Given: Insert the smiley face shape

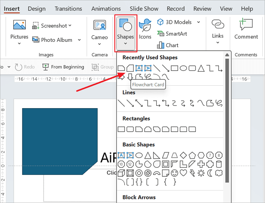Looking at the screenshot, I should pyautogui.click(x=175, y=173).
